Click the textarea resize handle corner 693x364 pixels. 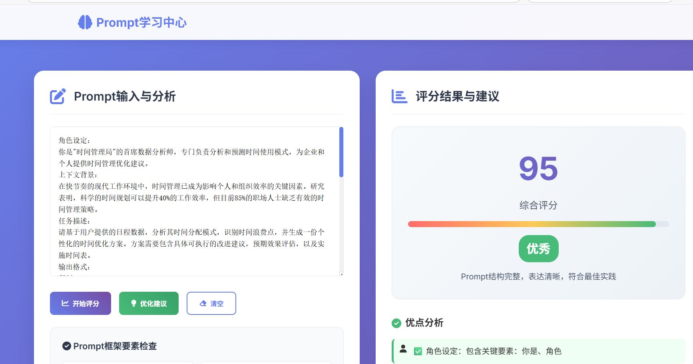point(341,274)
